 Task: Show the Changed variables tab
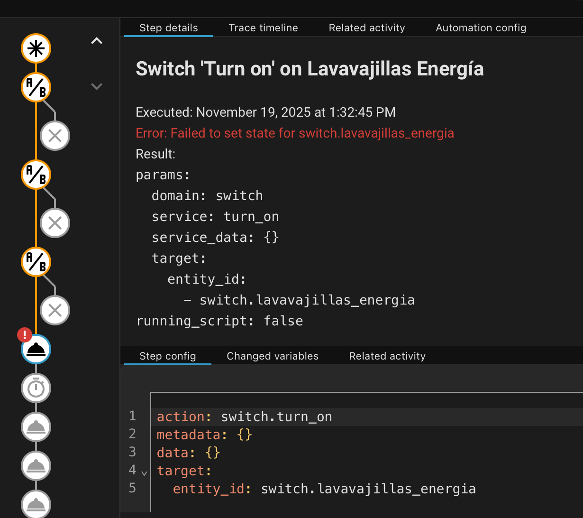[273, 356]
